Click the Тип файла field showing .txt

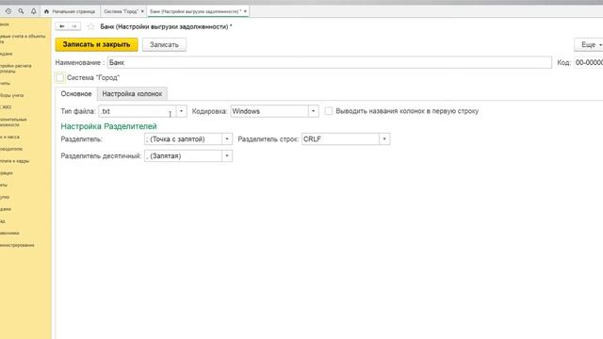(138, 111)
